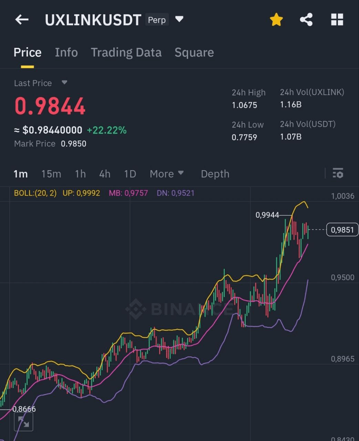The image size is (359, 441).
Task: Tap the ≈ $0.98440000 converted price
Action: point(48,130)
